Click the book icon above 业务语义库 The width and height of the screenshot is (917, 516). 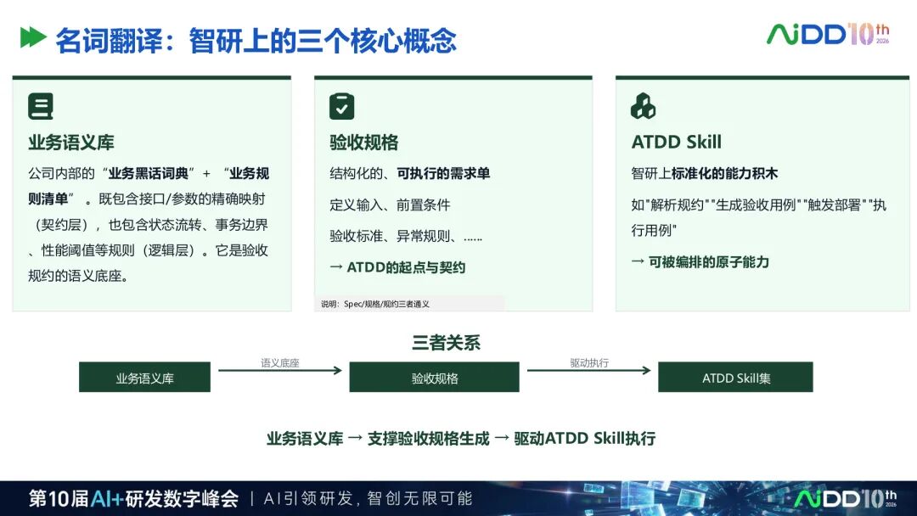pyautogui.click(x=41, y=106)
